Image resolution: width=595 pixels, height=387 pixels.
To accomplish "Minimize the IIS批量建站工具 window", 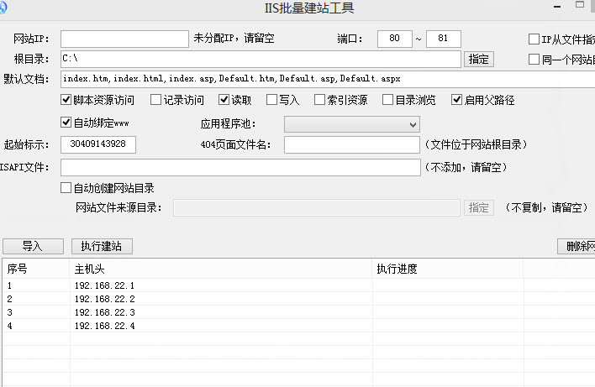I will [x=557, y=7].
